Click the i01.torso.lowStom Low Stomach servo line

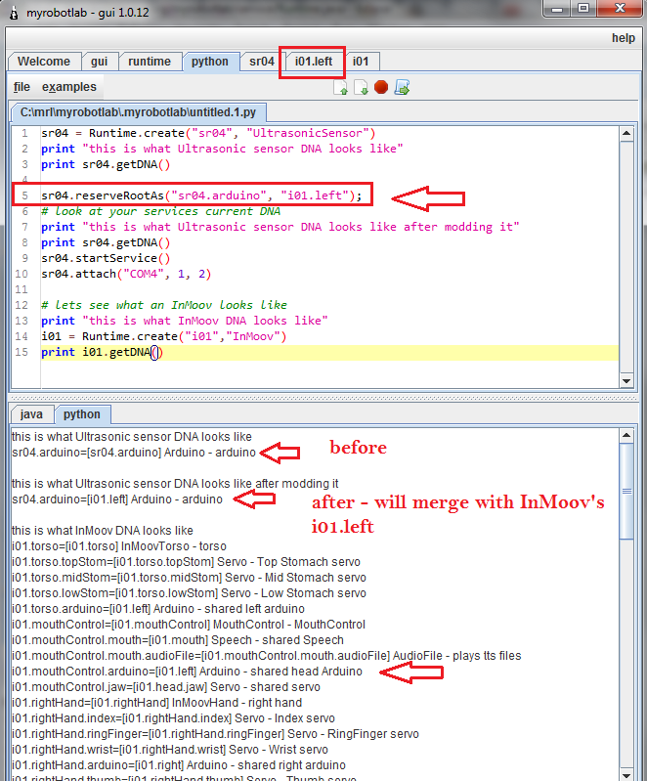[x=189, y=593]
